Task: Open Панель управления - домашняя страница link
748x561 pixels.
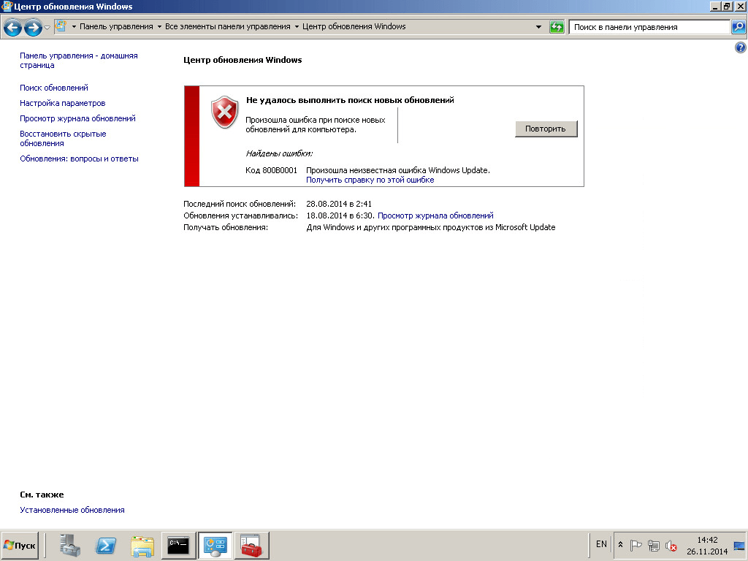Action: tap(79, 61)
